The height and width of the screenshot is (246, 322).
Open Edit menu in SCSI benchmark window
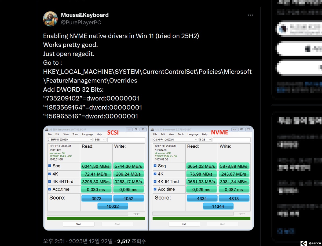tap(57, 134)
